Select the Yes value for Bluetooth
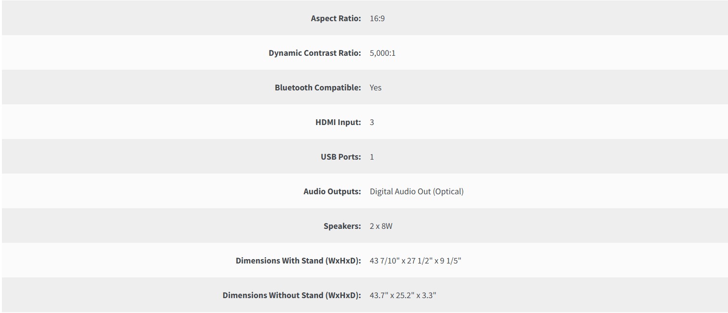 375,88
